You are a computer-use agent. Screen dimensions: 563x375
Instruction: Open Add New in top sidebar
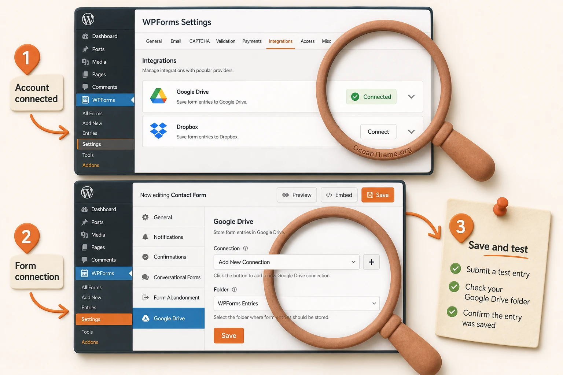(92, 123)
